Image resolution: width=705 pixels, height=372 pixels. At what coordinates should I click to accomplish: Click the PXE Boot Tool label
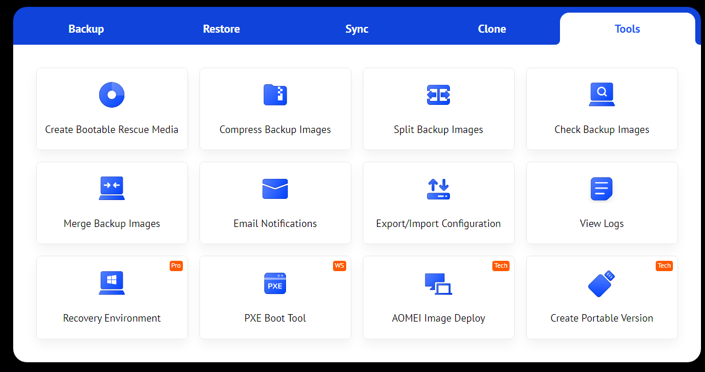(275, 318)
